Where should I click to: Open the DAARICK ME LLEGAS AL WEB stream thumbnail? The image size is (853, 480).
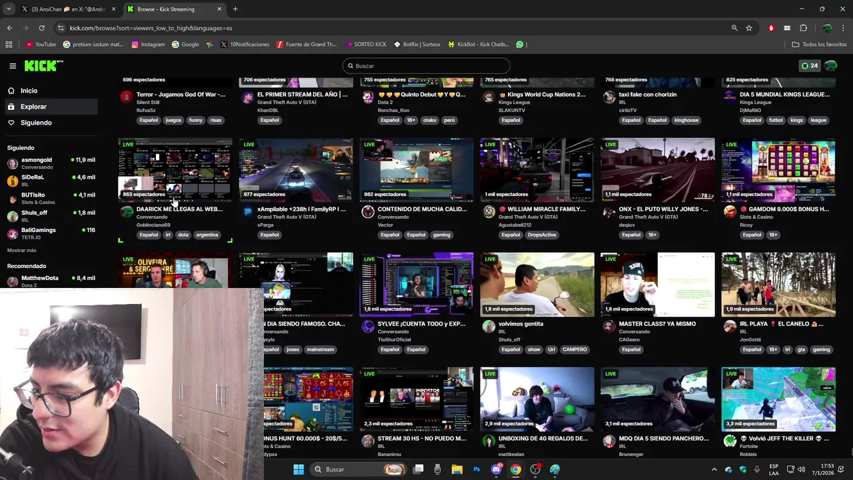175,170
